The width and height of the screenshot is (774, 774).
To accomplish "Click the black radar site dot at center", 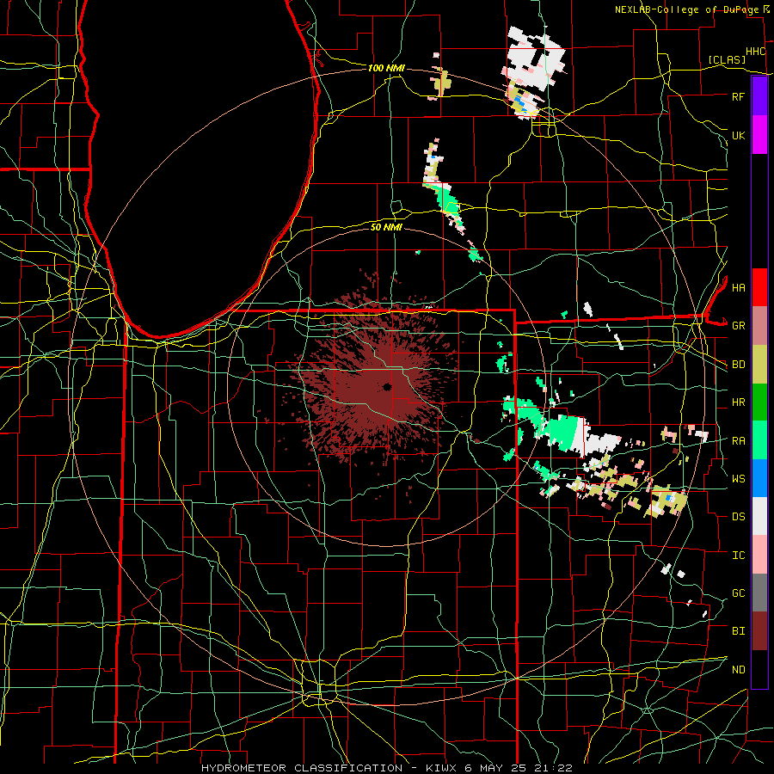I will point(386,386).
